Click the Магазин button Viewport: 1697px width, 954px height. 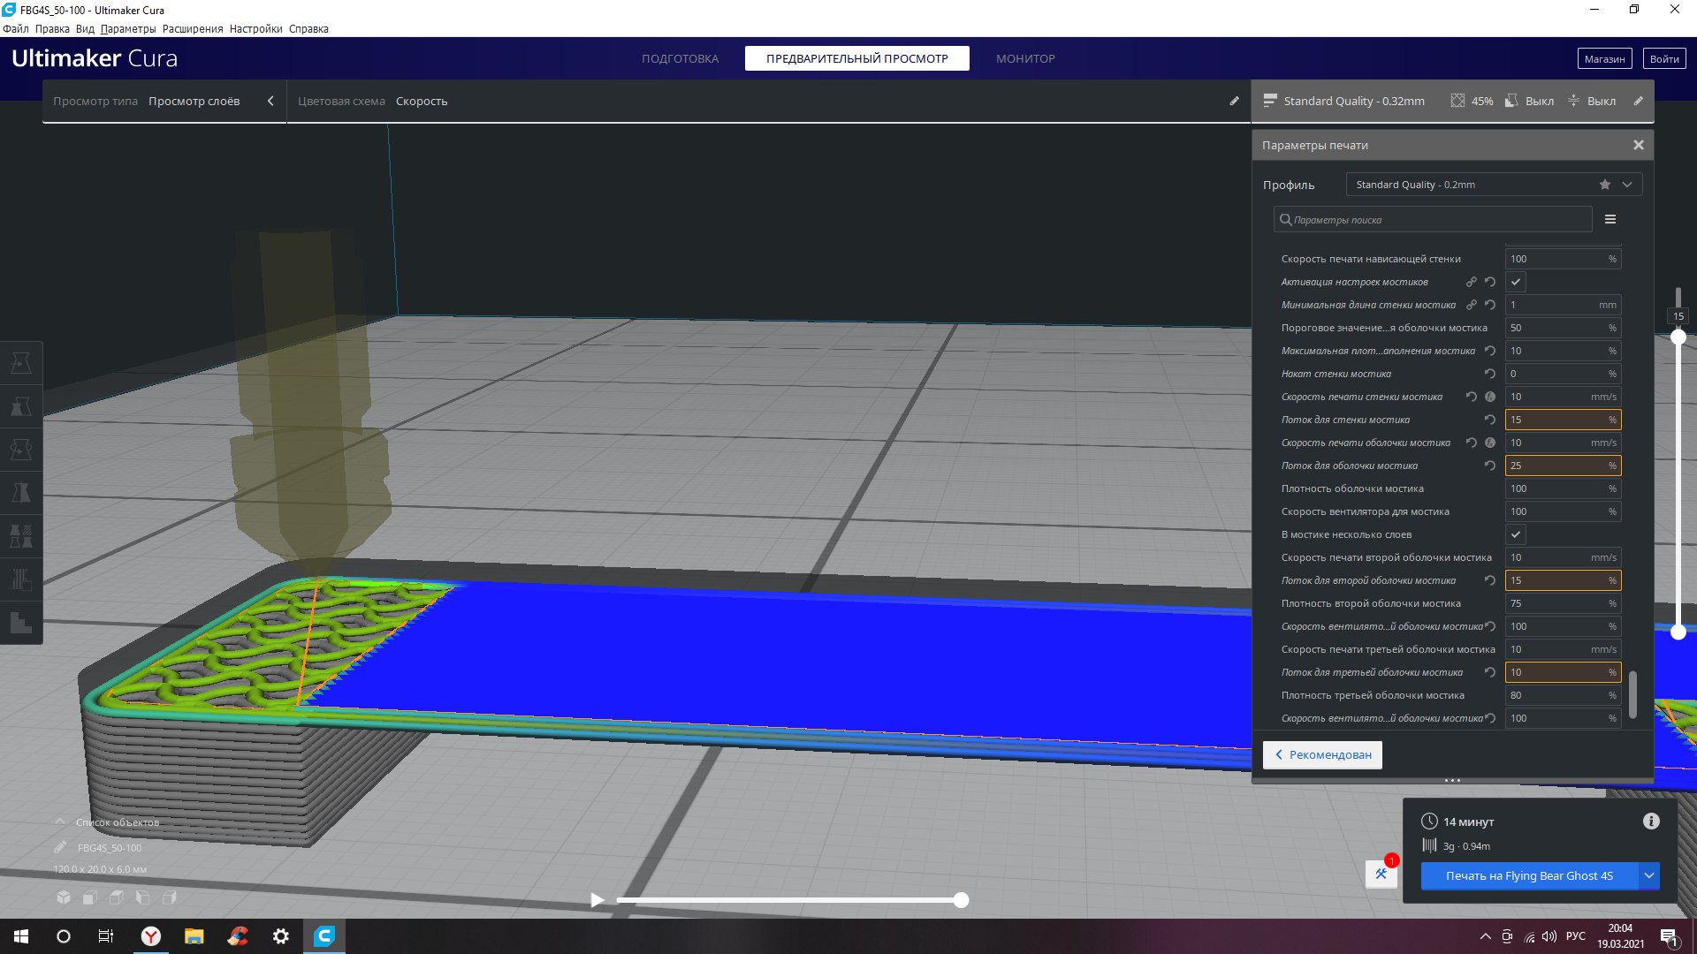1604,58
